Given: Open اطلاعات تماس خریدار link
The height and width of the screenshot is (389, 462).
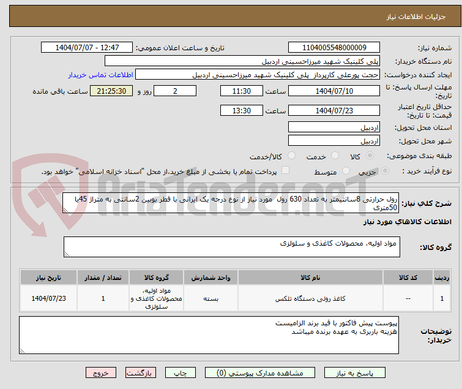Looking at the screenshot, I should pyautogui.click(x=101, y=75).
